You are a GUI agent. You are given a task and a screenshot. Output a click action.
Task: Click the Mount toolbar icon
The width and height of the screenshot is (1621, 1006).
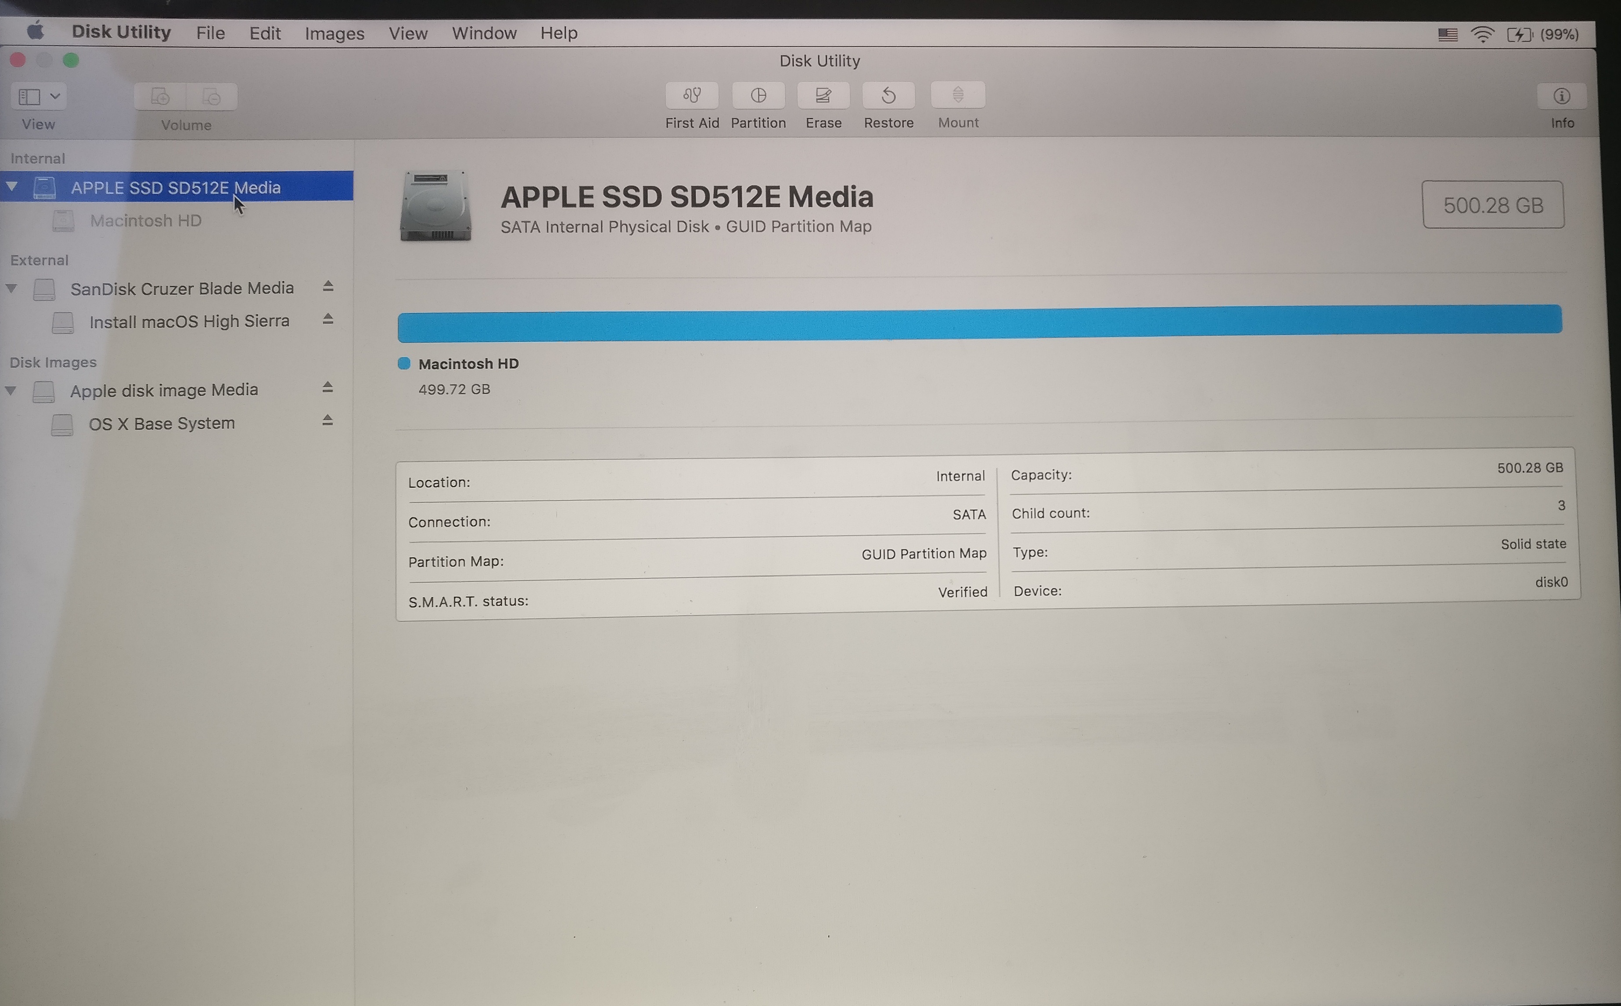[958, 95]
